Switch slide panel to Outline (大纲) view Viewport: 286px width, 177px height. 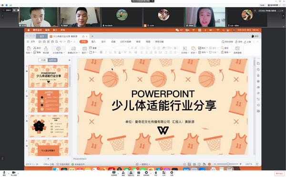pos(43,60)
